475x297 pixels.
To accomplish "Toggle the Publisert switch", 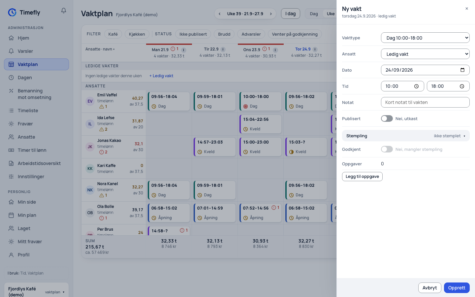I will pyautogui.click(x=387, y=118).
